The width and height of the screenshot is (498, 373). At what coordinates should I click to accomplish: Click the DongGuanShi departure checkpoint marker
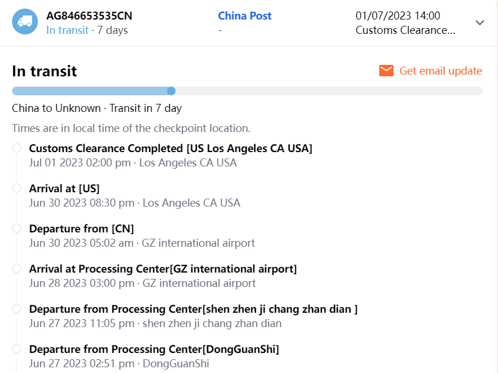tap(17, 349)
